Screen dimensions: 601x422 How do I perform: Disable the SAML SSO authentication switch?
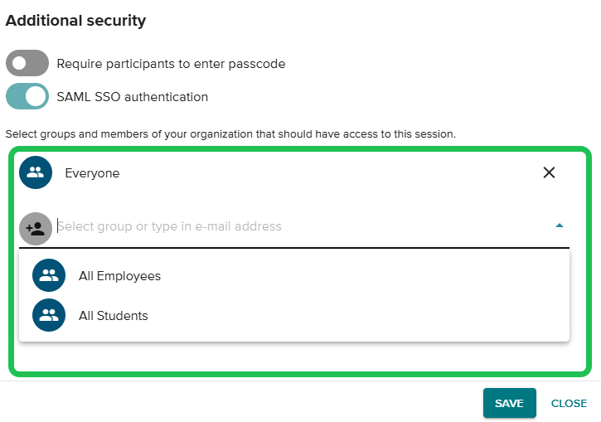coord(27,96)
